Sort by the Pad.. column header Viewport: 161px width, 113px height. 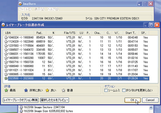pyautogui.click(x=40, y=33)
